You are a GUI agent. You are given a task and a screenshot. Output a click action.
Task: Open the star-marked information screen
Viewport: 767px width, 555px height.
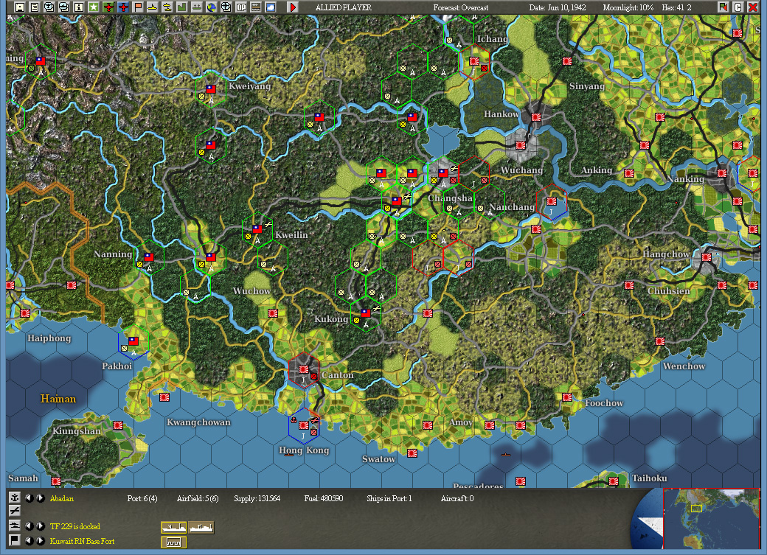coord(94,7)
